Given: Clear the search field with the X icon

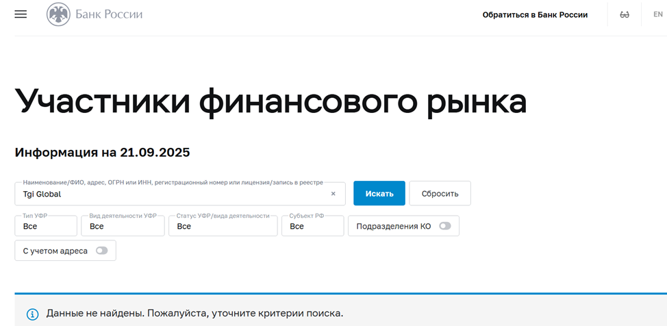Looking at the screenshot, I should tap(333, 194).
